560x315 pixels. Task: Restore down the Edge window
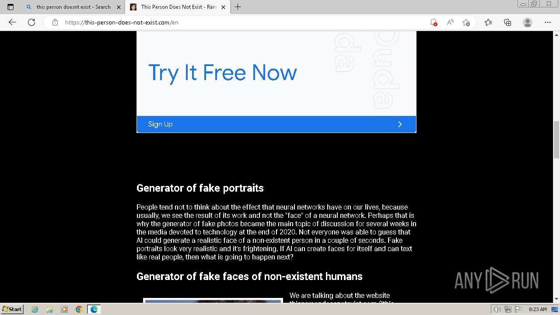534,4
